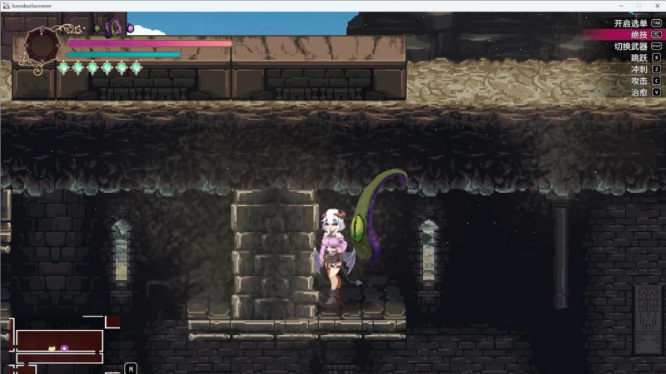This screenshot has height=374, width=666.
Task: Click the Z key icon beside 冲刺
Action: [657, 69]
